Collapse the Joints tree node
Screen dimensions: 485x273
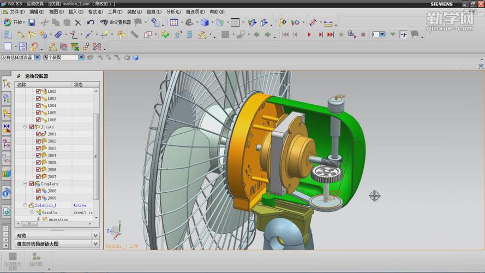[25, 127]
